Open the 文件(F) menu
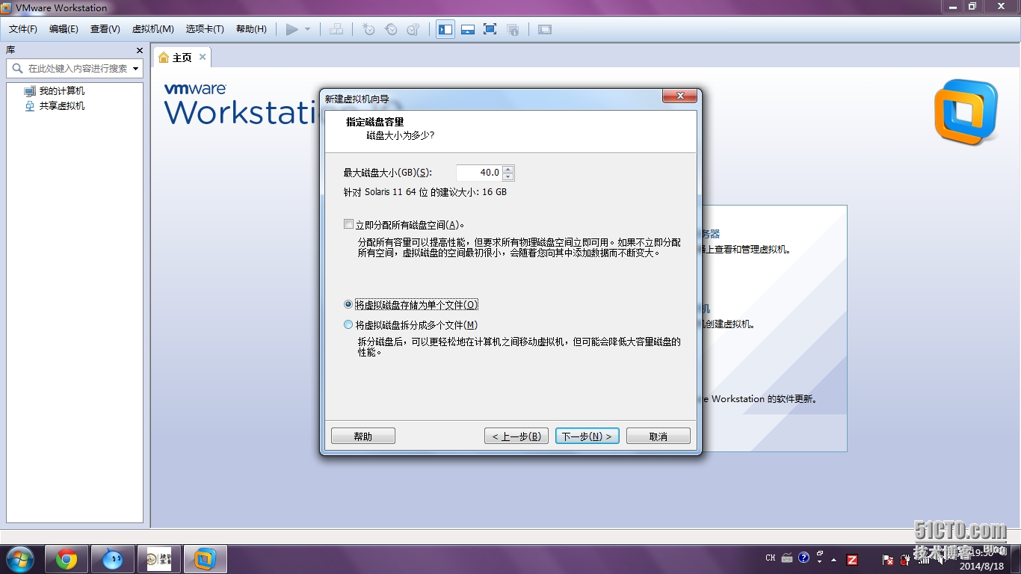 tap(23, 29)
